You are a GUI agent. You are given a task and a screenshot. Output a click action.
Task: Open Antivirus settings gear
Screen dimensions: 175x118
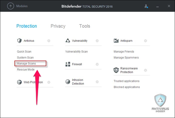click(x=49, y=41)
